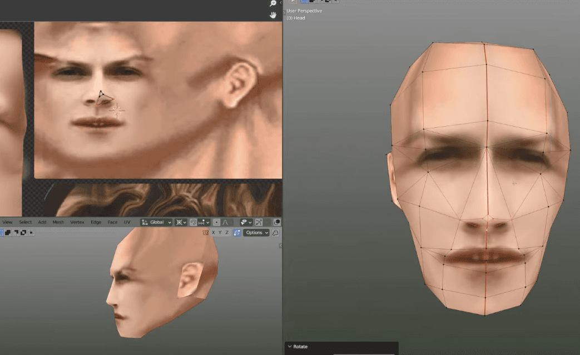This screenshot has width=580, height=355.
Task: Click the snap magnet icon
Action: pos(193,222)
